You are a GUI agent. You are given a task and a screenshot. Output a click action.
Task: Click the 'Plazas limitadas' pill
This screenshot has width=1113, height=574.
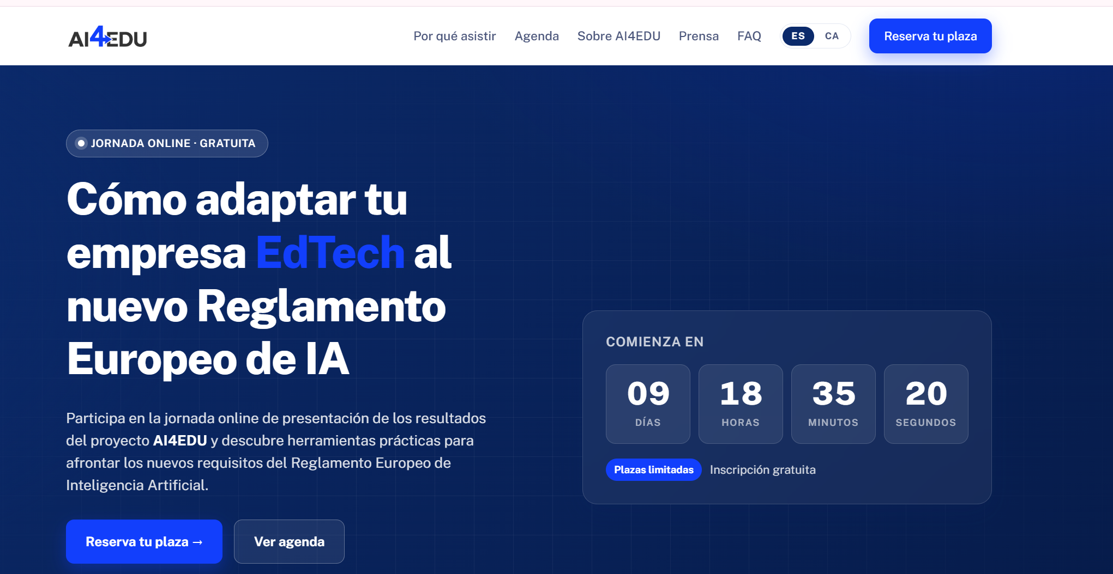click(x=653, y=469)
